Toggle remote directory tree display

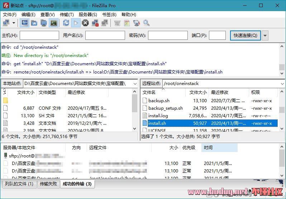44,23
